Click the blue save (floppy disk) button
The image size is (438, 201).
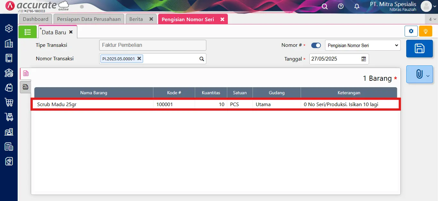click(419, 49)
